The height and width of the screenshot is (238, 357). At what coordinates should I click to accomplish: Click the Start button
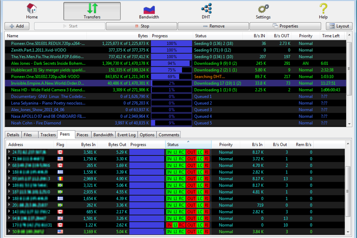coord(70,26)
